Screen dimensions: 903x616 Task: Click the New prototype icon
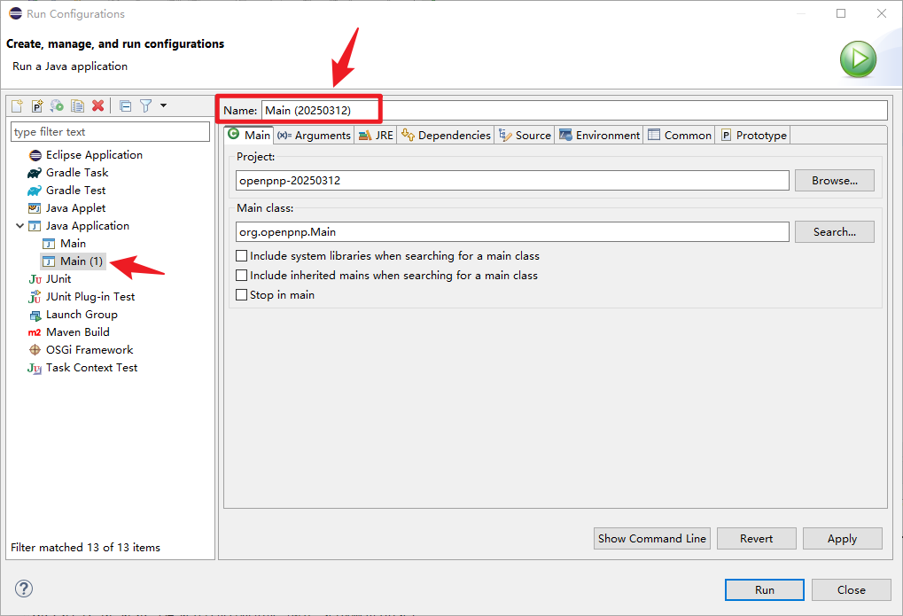click(37, 105)
